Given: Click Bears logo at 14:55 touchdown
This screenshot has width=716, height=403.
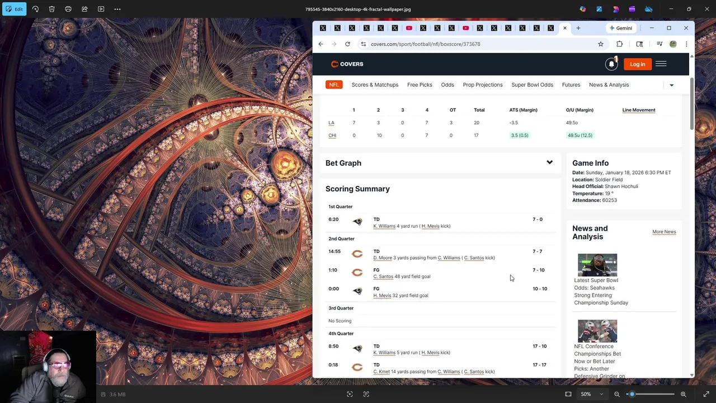Looking at the screenshot, I should click(357, 254).
